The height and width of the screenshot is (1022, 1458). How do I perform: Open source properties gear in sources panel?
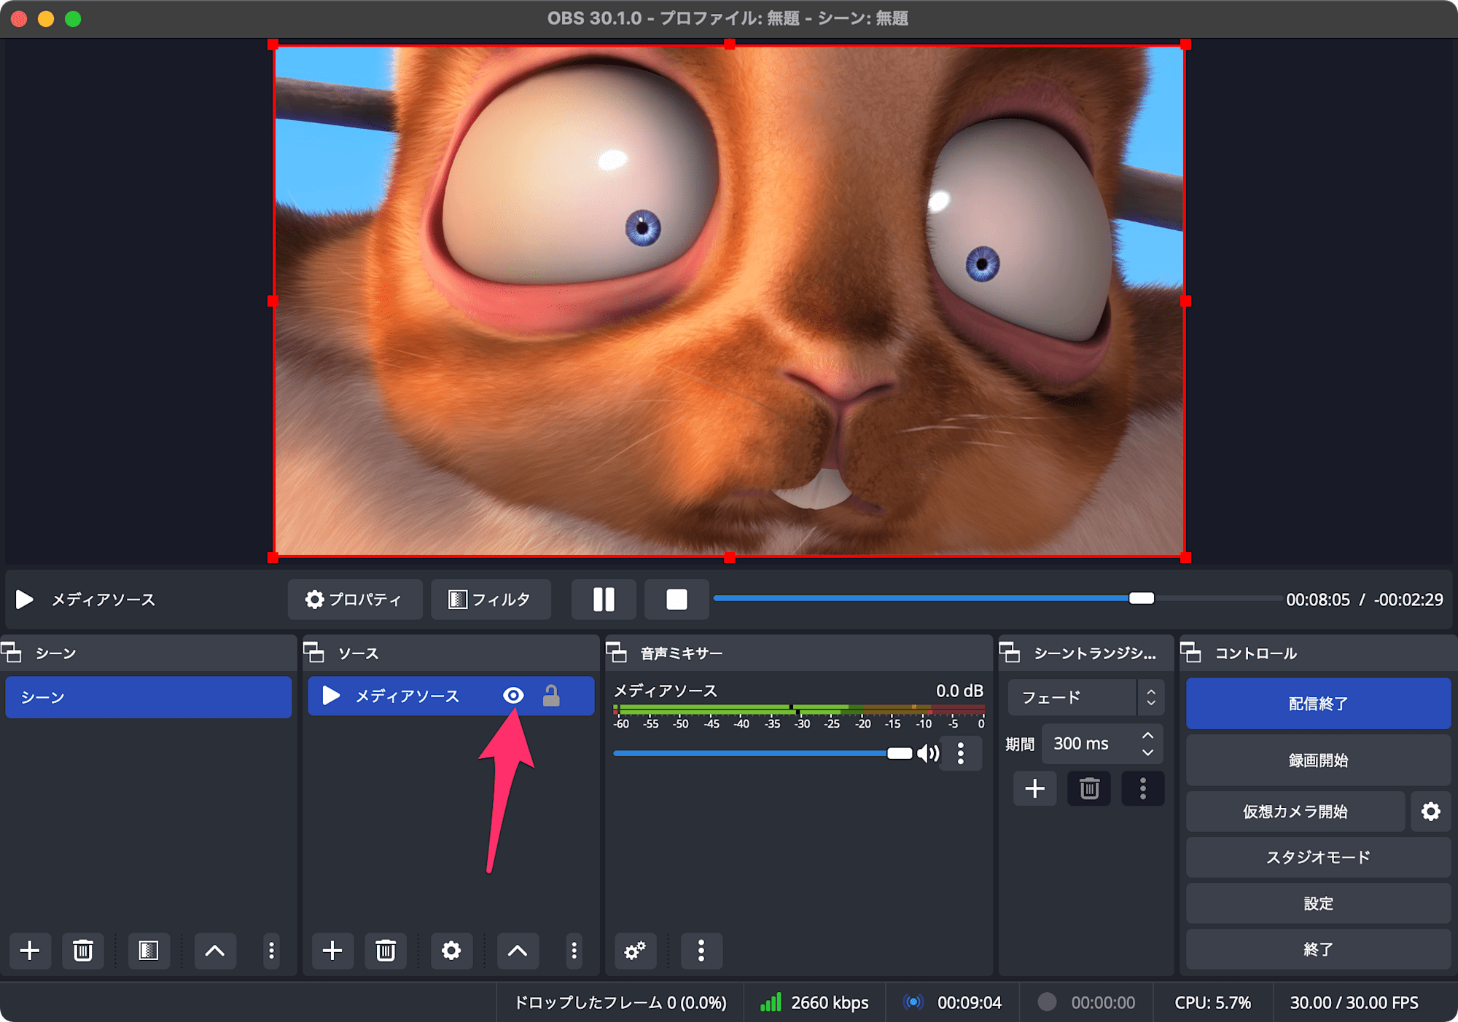(451, 951)
